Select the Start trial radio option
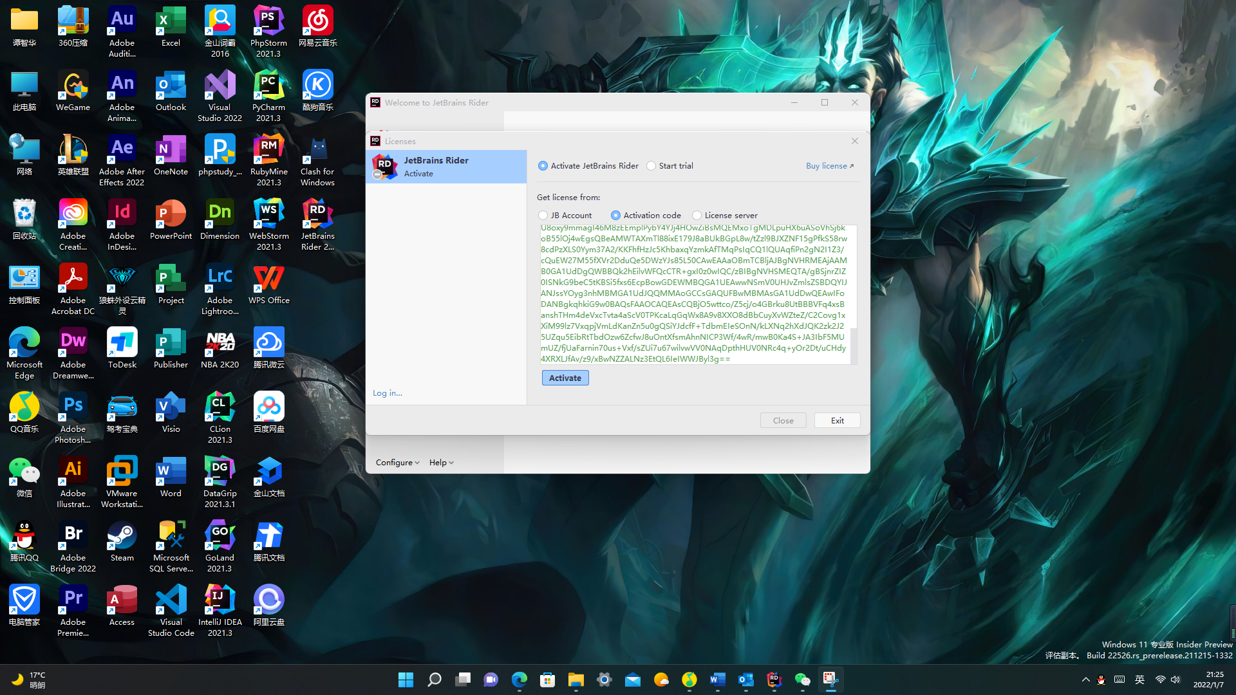This screenshot has height=695, width=1236. (651, 166)
